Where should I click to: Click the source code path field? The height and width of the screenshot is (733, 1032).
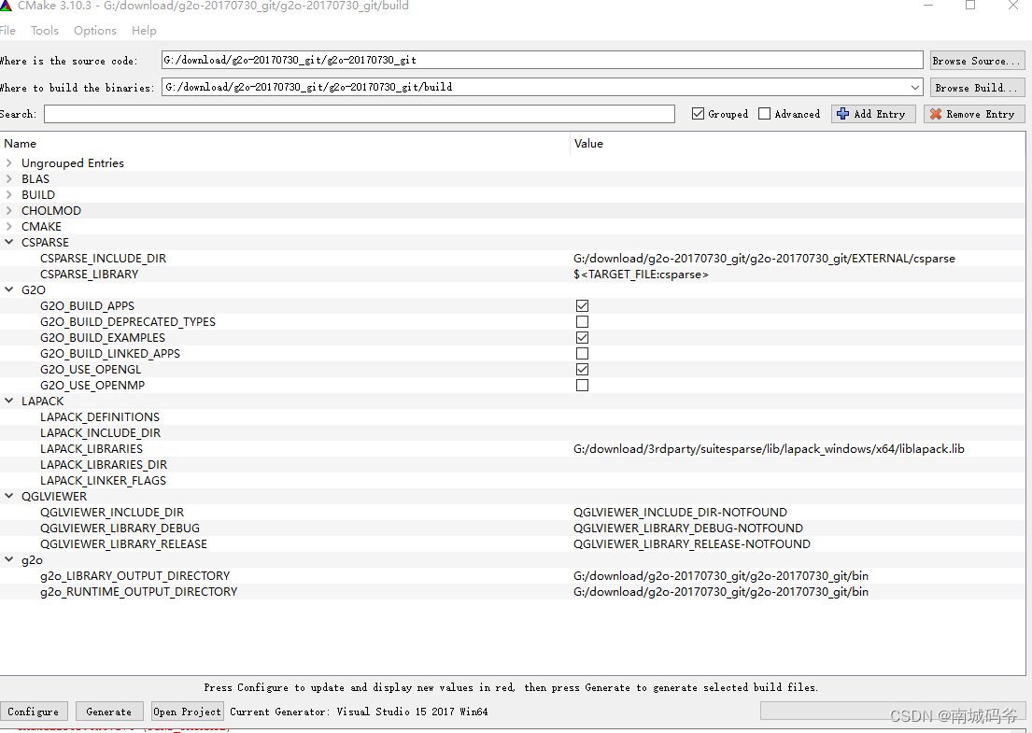(x=543, y=60)
